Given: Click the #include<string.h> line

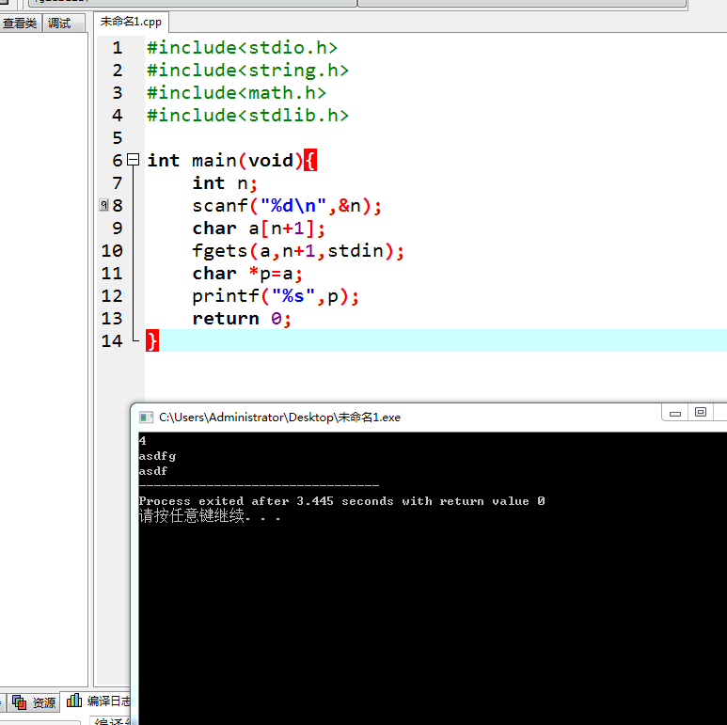Looking at the screenshot, I should pos(247,71).
